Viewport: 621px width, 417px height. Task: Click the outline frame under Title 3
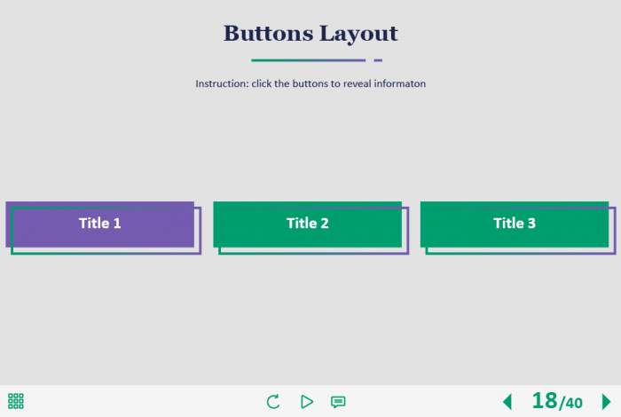(521, 253)
